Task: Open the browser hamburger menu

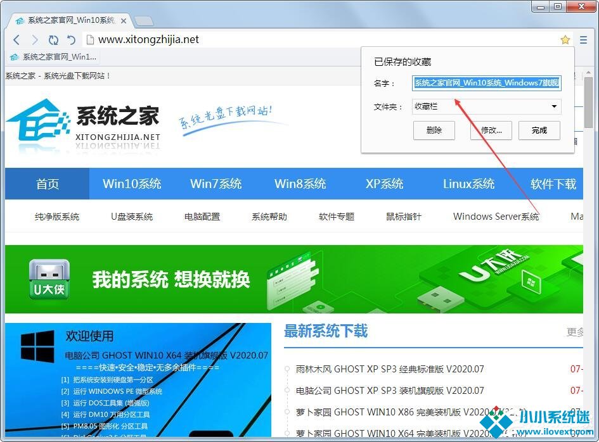Action: tap(583, 40)
